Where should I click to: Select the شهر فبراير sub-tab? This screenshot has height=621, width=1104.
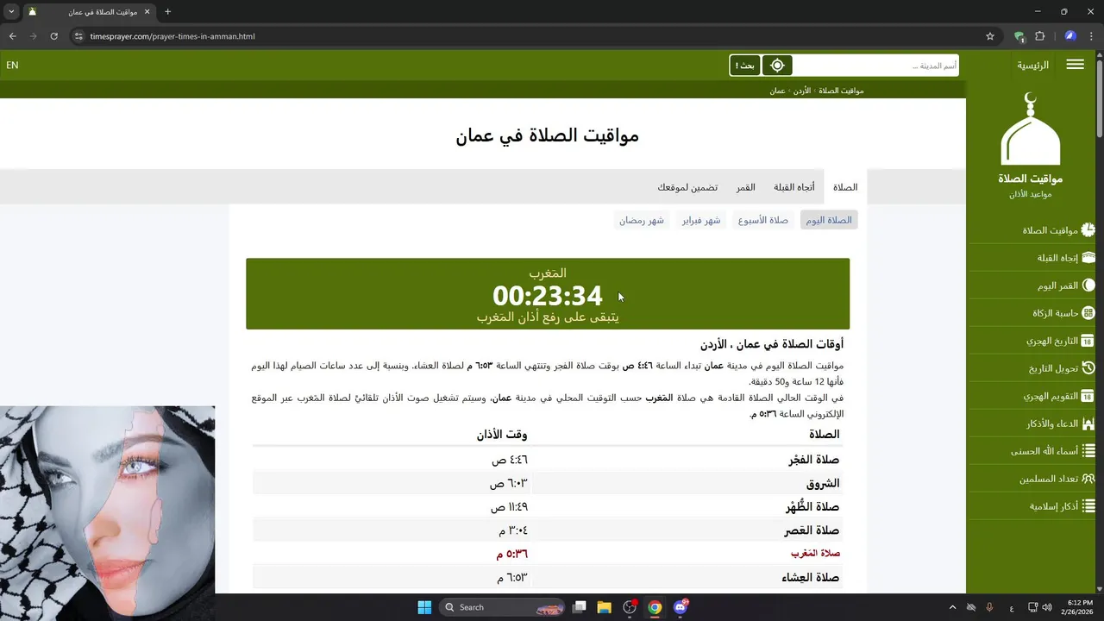[701, 220]
